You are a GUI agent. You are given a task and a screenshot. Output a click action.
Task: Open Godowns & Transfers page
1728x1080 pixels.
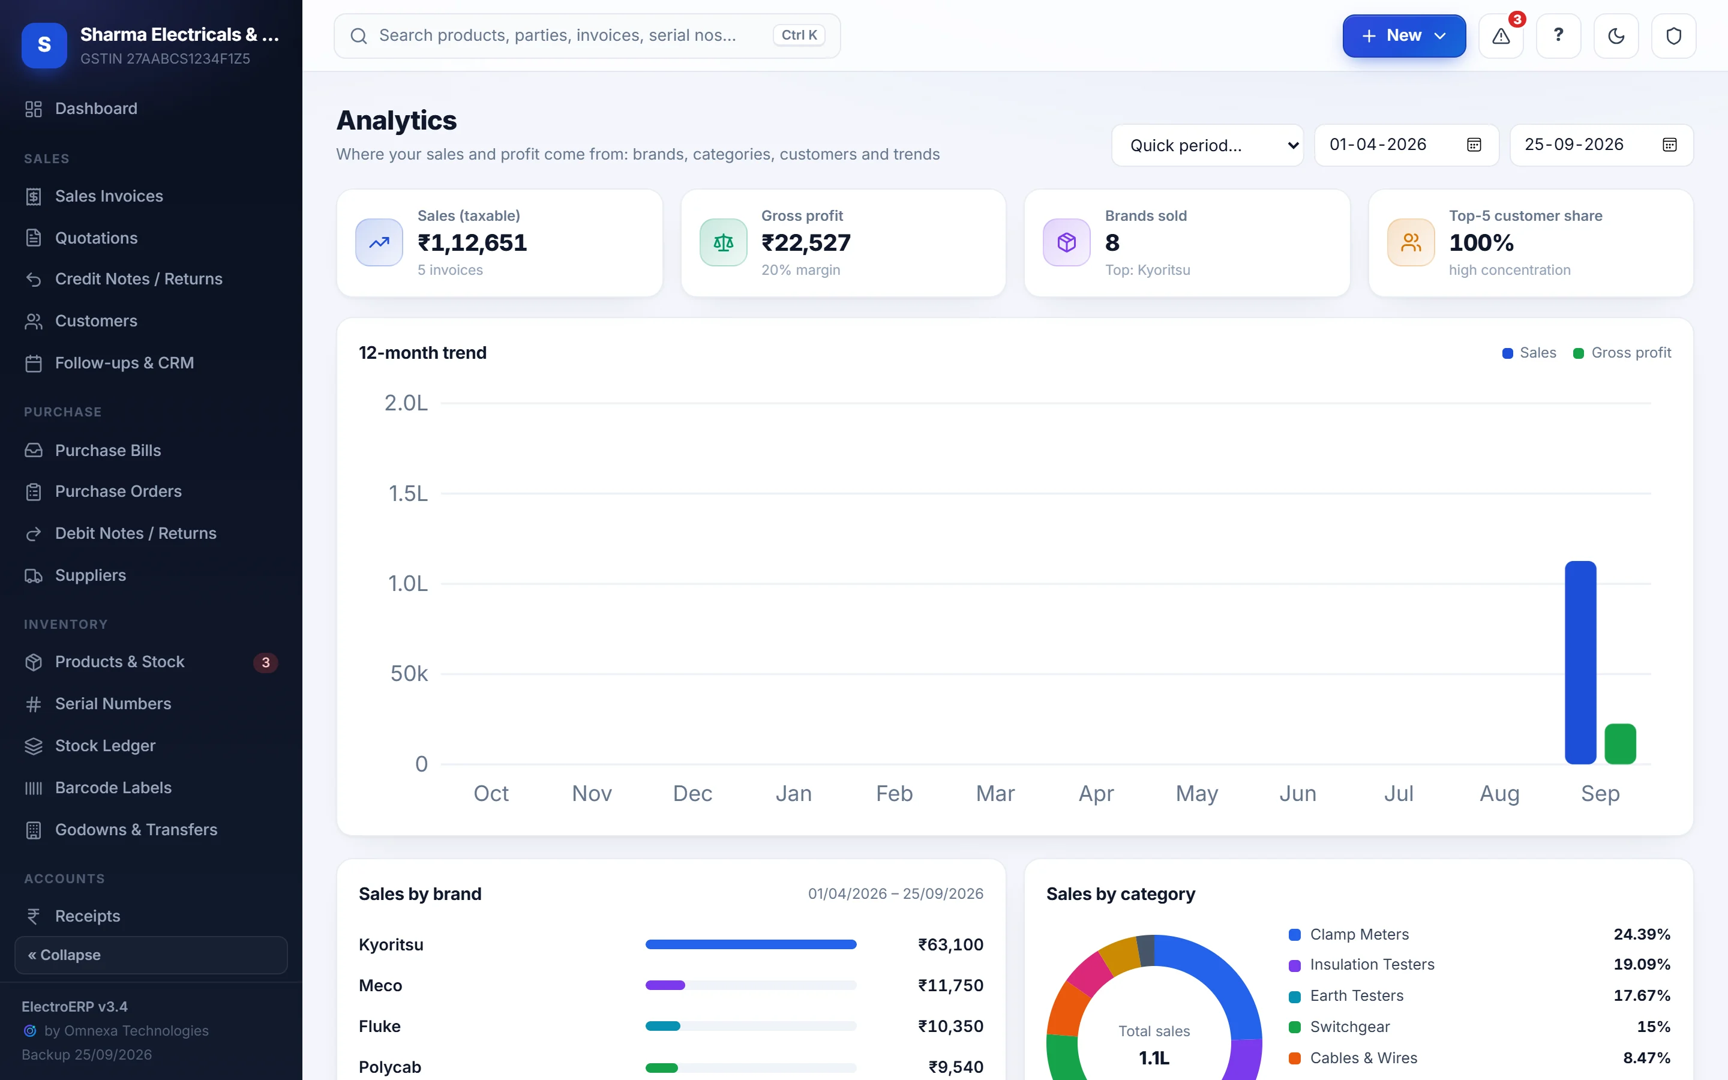(x=151, y=830)
